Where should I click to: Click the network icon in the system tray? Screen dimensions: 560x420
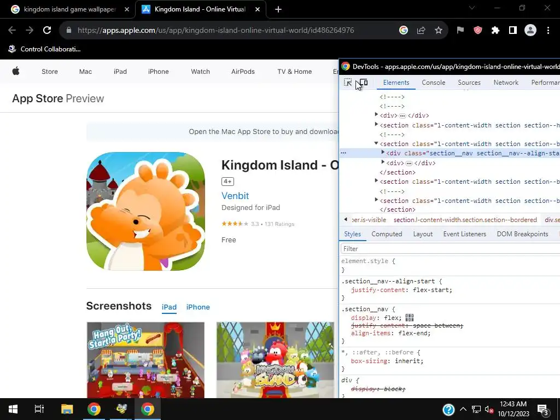click(x=476, y=409)
